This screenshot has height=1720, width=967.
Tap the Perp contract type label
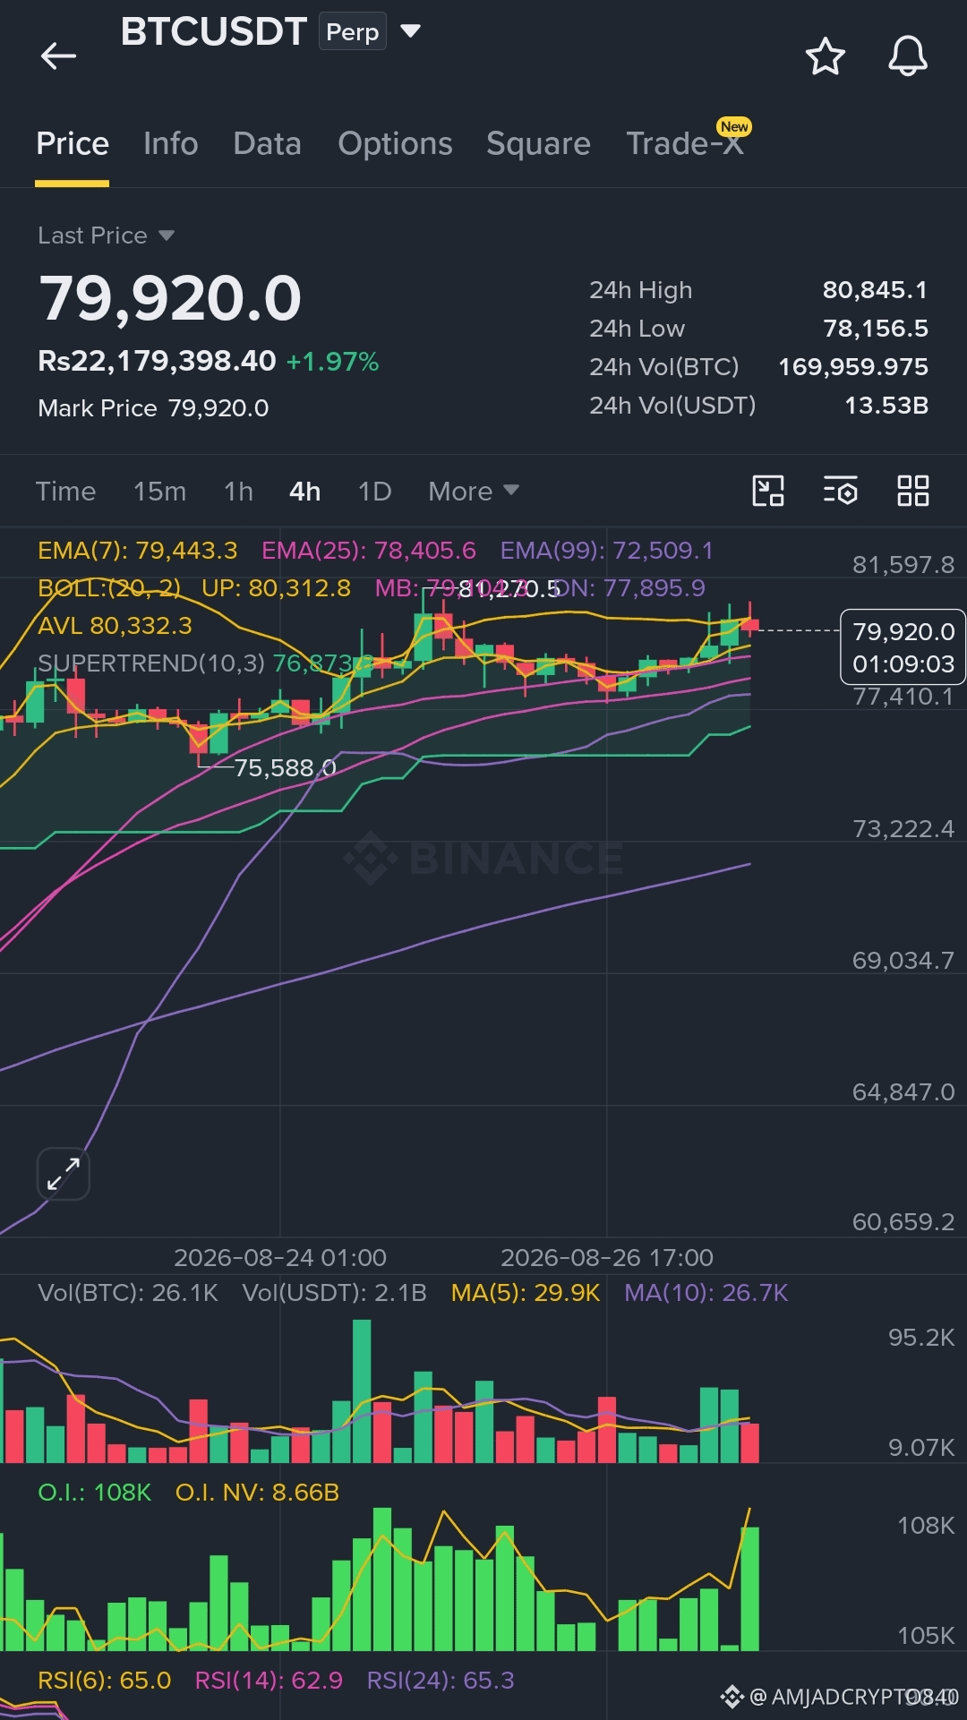pos(353,31)
